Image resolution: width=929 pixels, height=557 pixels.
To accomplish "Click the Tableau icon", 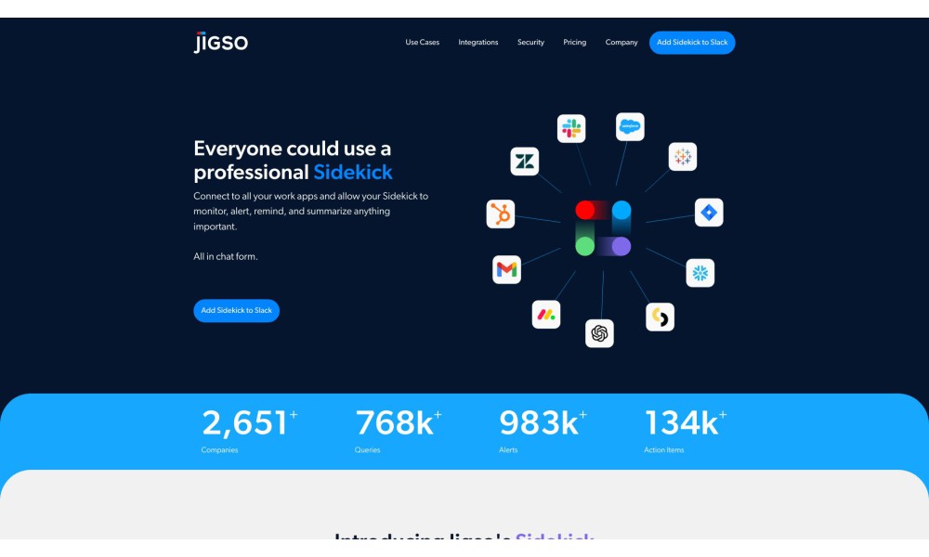I will point(683,157).
